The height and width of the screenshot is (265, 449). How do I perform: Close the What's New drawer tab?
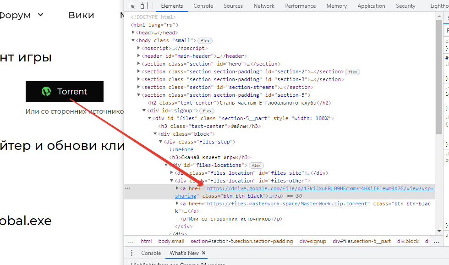coord(203,253)
